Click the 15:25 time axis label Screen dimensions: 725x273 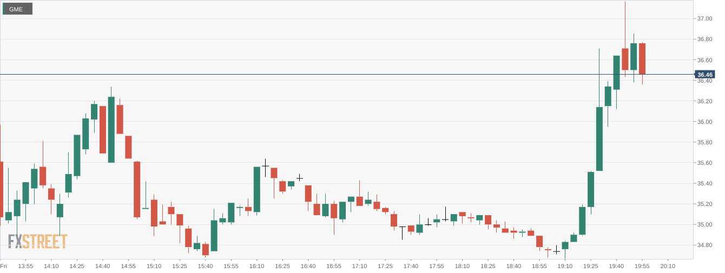click(180, 266)
